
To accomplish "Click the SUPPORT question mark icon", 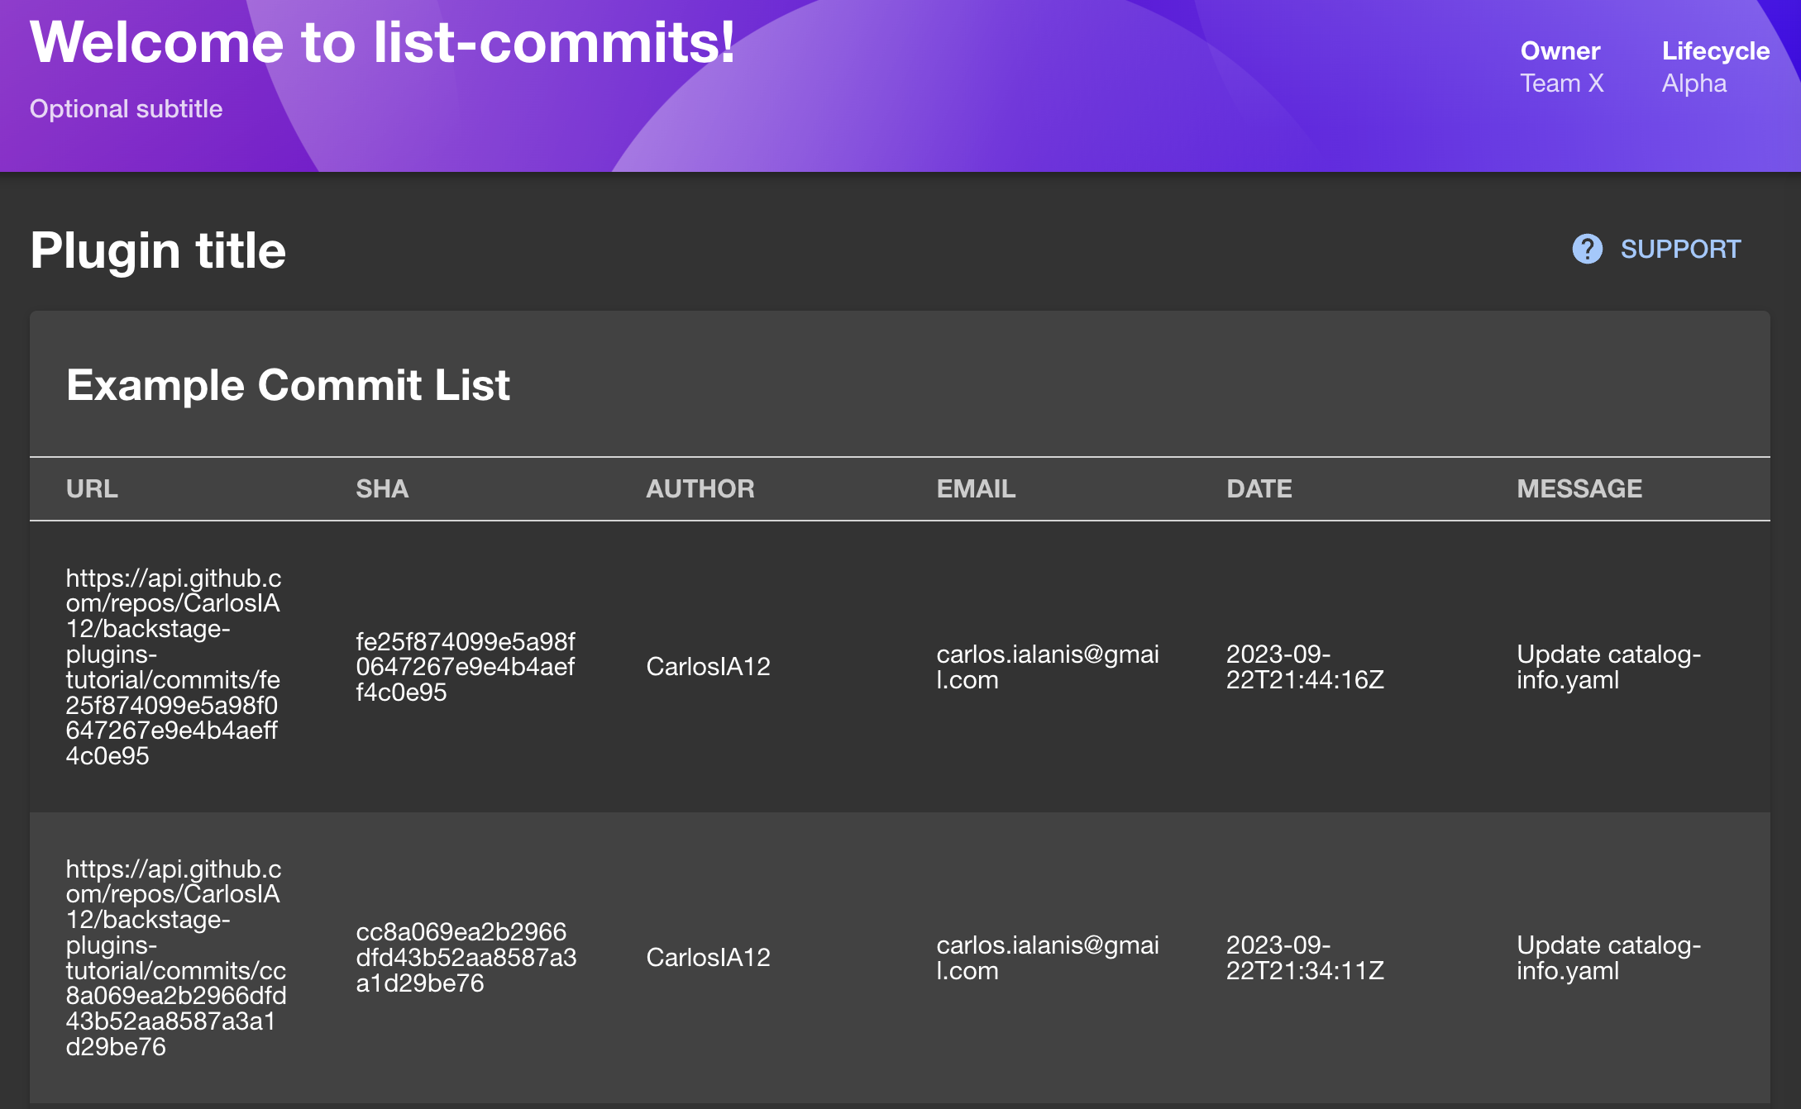I will pyautogui.click(x=1587, y=249).
